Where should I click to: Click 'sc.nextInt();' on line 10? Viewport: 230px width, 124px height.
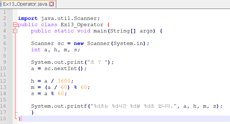[65, 68]
